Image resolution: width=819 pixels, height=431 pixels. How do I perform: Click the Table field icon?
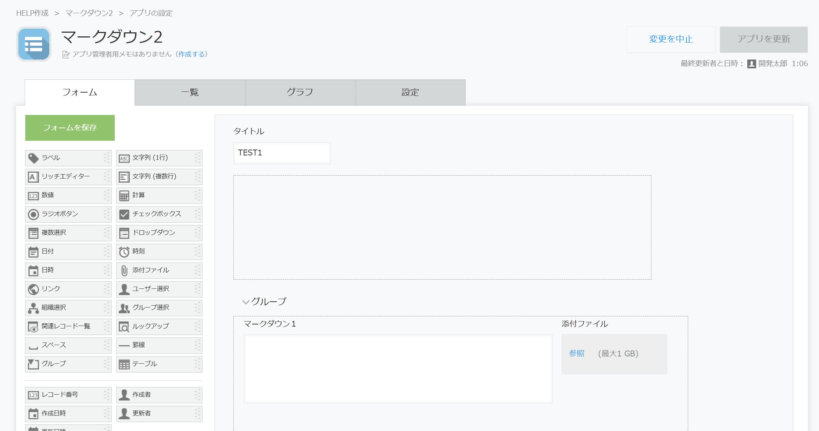(x=124, y=364)
